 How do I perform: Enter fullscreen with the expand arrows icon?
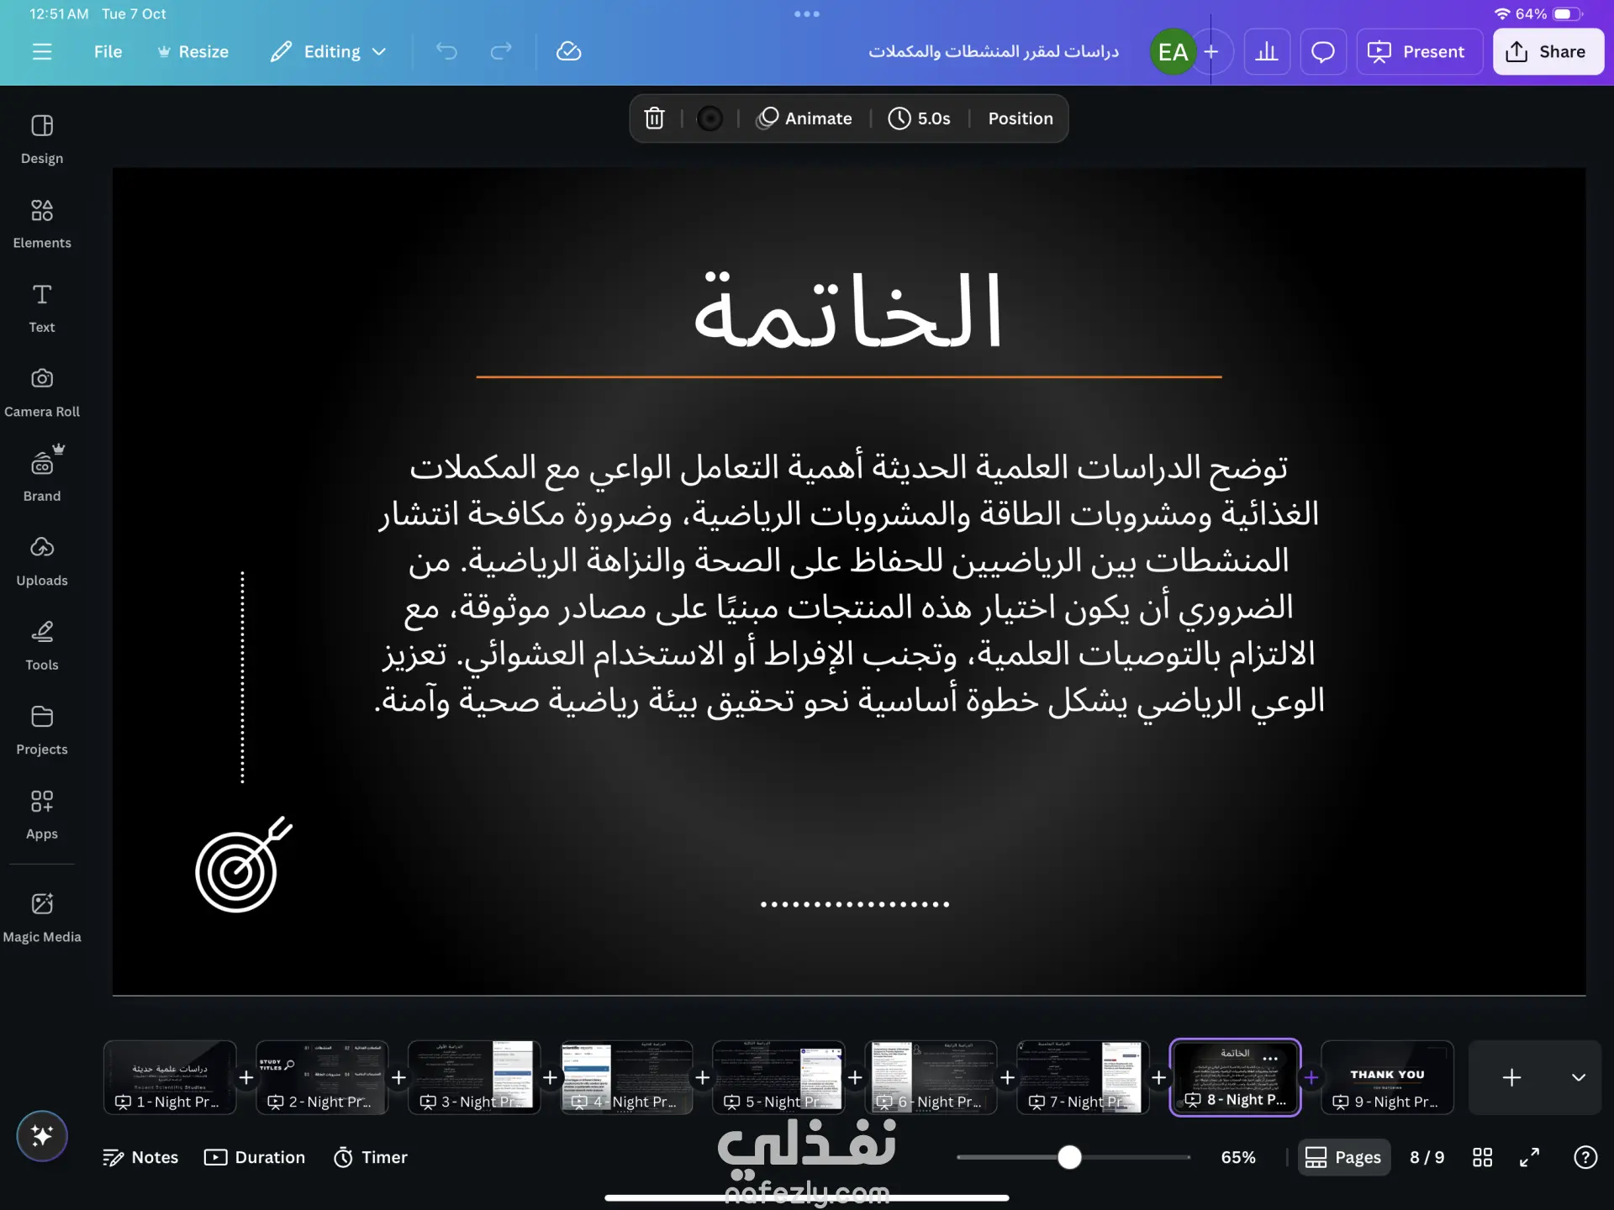click(1529, 1157)
